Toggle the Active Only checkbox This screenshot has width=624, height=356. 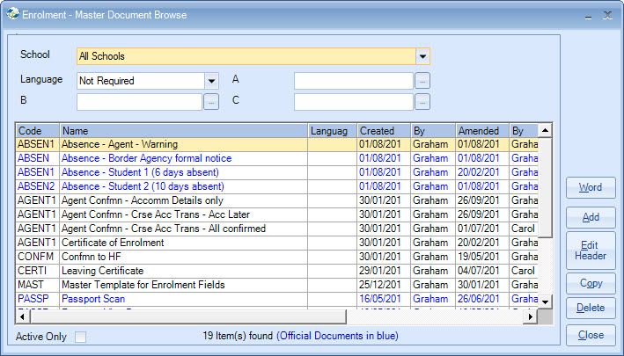pyautogui.click(x=81, y=337)
